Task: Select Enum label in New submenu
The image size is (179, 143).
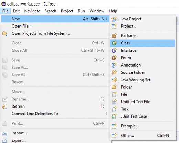Action: pyautogui.click(x=126, y=58)
